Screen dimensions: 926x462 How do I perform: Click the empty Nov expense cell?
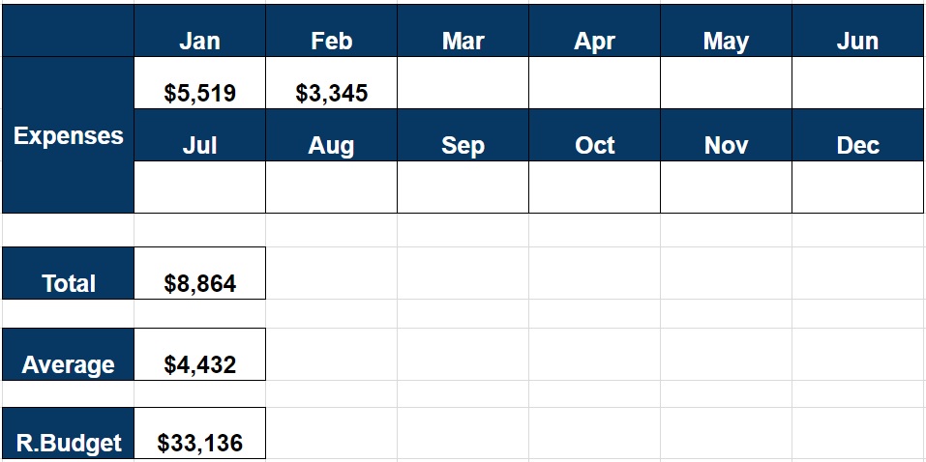tap(727, 188)
